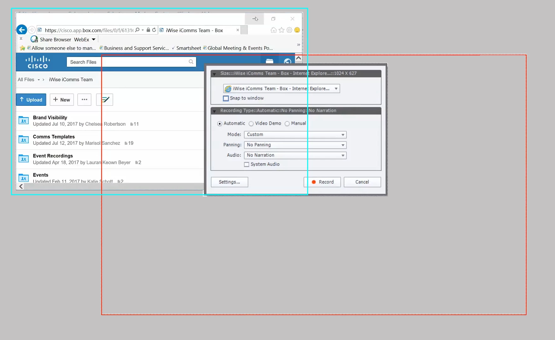Viewport: 555px width, 340px height.
Task: Click the Search Files magnifier icon
Action: tap(191, 62)
